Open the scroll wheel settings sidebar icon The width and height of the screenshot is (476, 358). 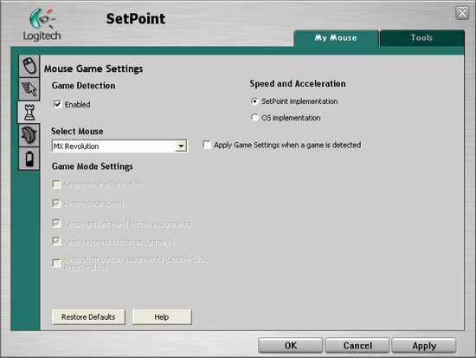coord(29,135)
